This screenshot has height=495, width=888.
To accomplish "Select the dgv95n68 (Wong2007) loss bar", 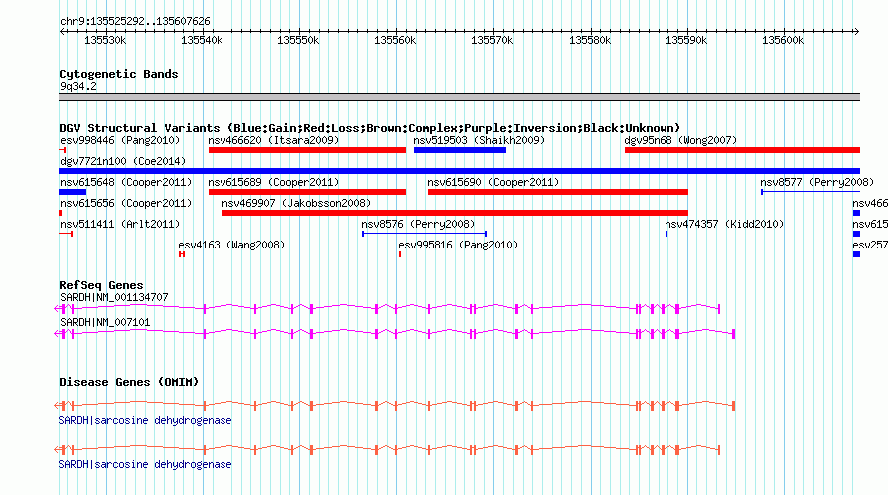I will point(742,150).
